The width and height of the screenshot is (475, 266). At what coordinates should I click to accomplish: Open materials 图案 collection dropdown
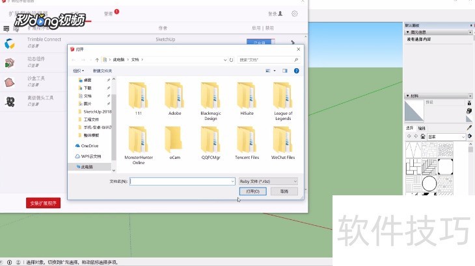click(x=446, y=137)
